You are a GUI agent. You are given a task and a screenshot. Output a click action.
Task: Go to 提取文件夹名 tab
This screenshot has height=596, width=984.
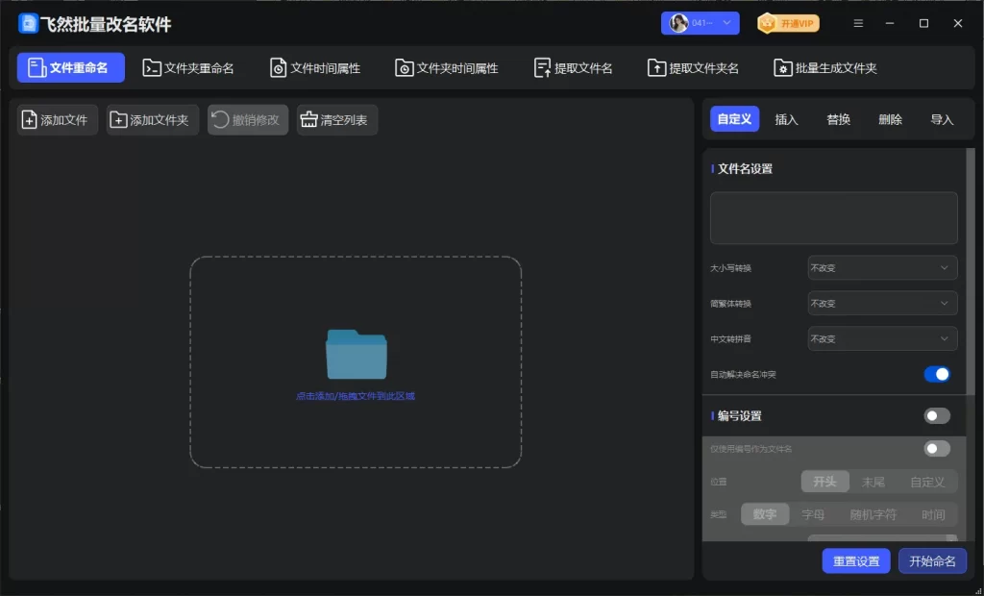pos(694,68)
